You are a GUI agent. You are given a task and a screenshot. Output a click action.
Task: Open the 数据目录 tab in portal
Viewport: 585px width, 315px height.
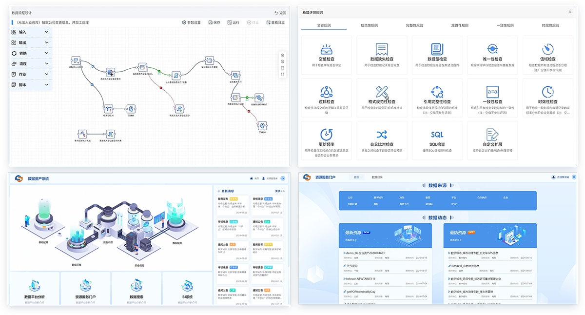pyautogui.click(x=377, y=177)
